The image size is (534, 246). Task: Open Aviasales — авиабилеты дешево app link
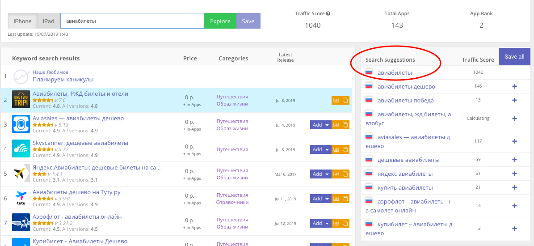(78, 118)
